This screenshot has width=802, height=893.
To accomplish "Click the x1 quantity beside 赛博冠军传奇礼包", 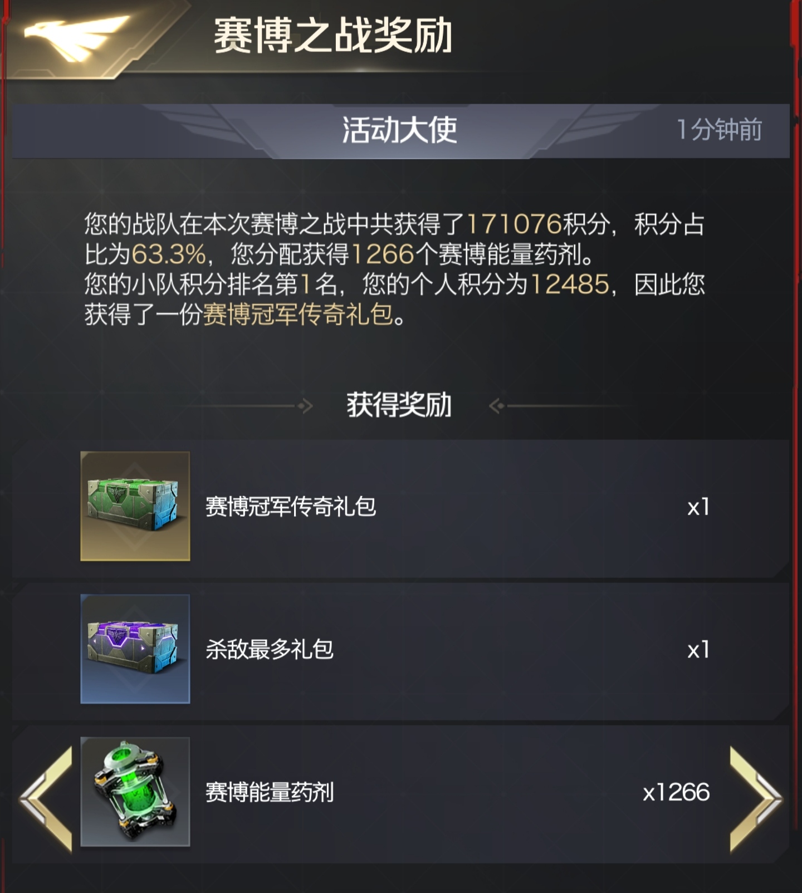I will [698, 507].
